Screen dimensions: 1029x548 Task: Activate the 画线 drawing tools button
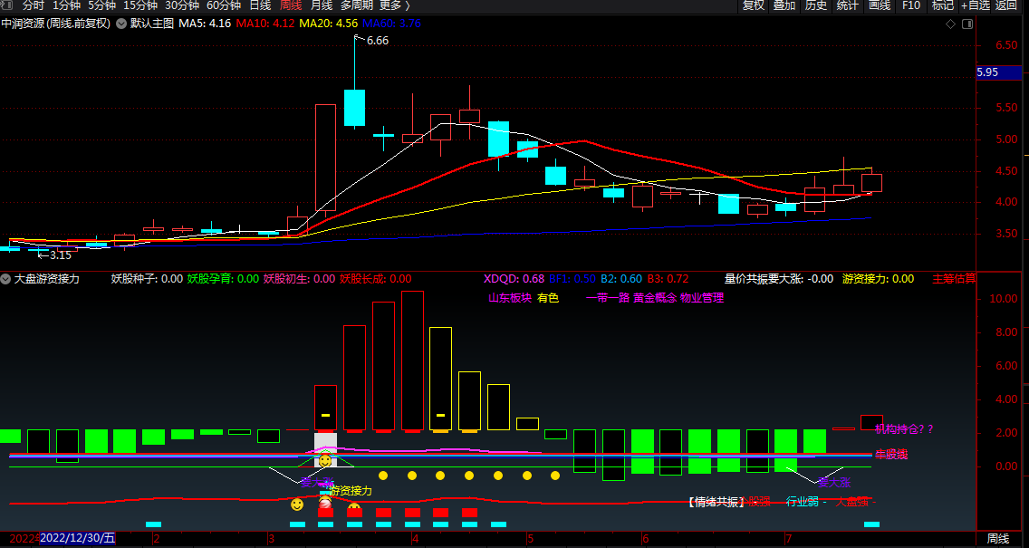(879, 5)
